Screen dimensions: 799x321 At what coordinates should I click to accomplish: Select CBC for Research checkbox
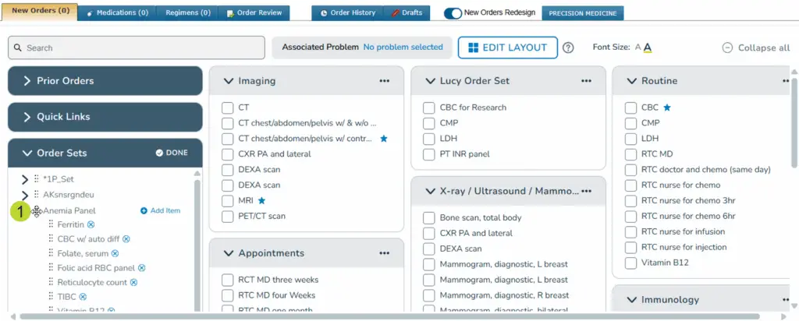tap(429, 108)
